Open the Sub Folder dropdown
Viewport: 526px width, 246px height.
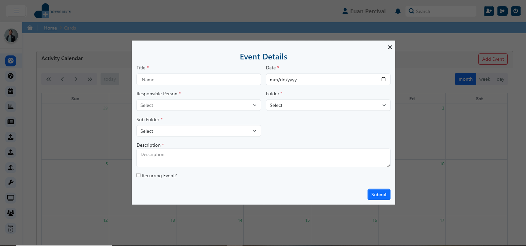(199, 131)
